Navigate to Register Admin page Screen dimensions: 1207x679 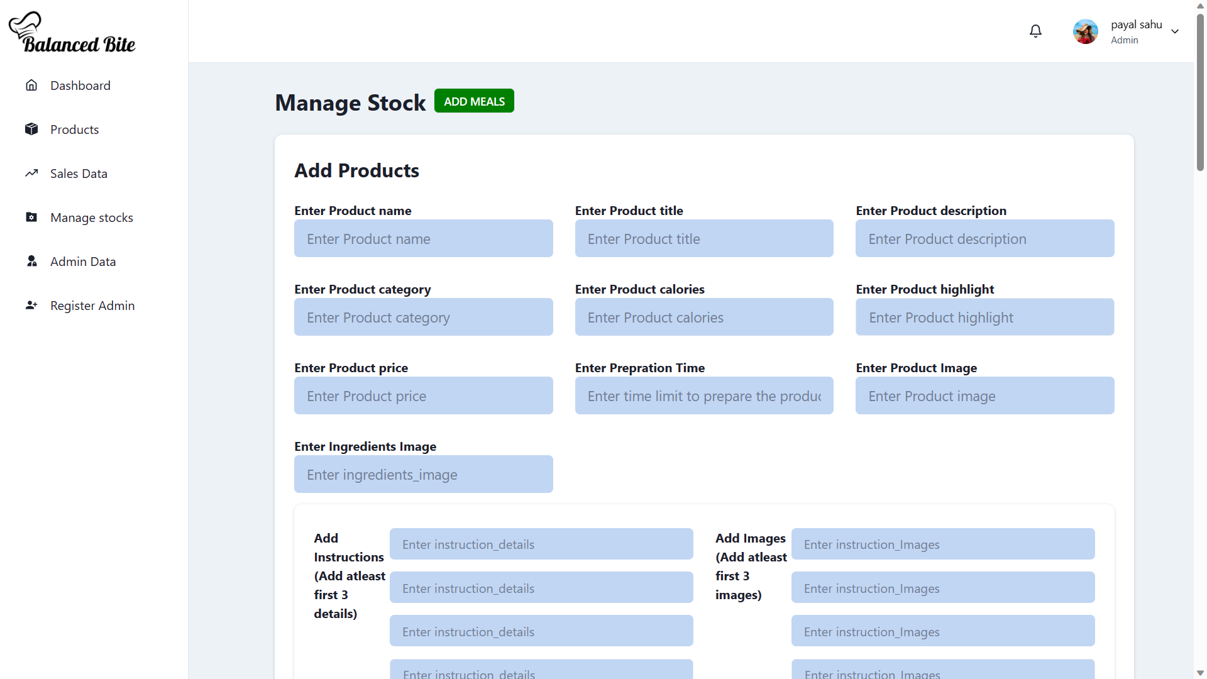tap(92, 305)
